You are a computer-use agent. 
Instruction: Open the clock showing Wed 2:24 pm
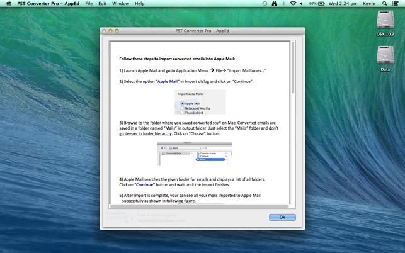point(343,4)
